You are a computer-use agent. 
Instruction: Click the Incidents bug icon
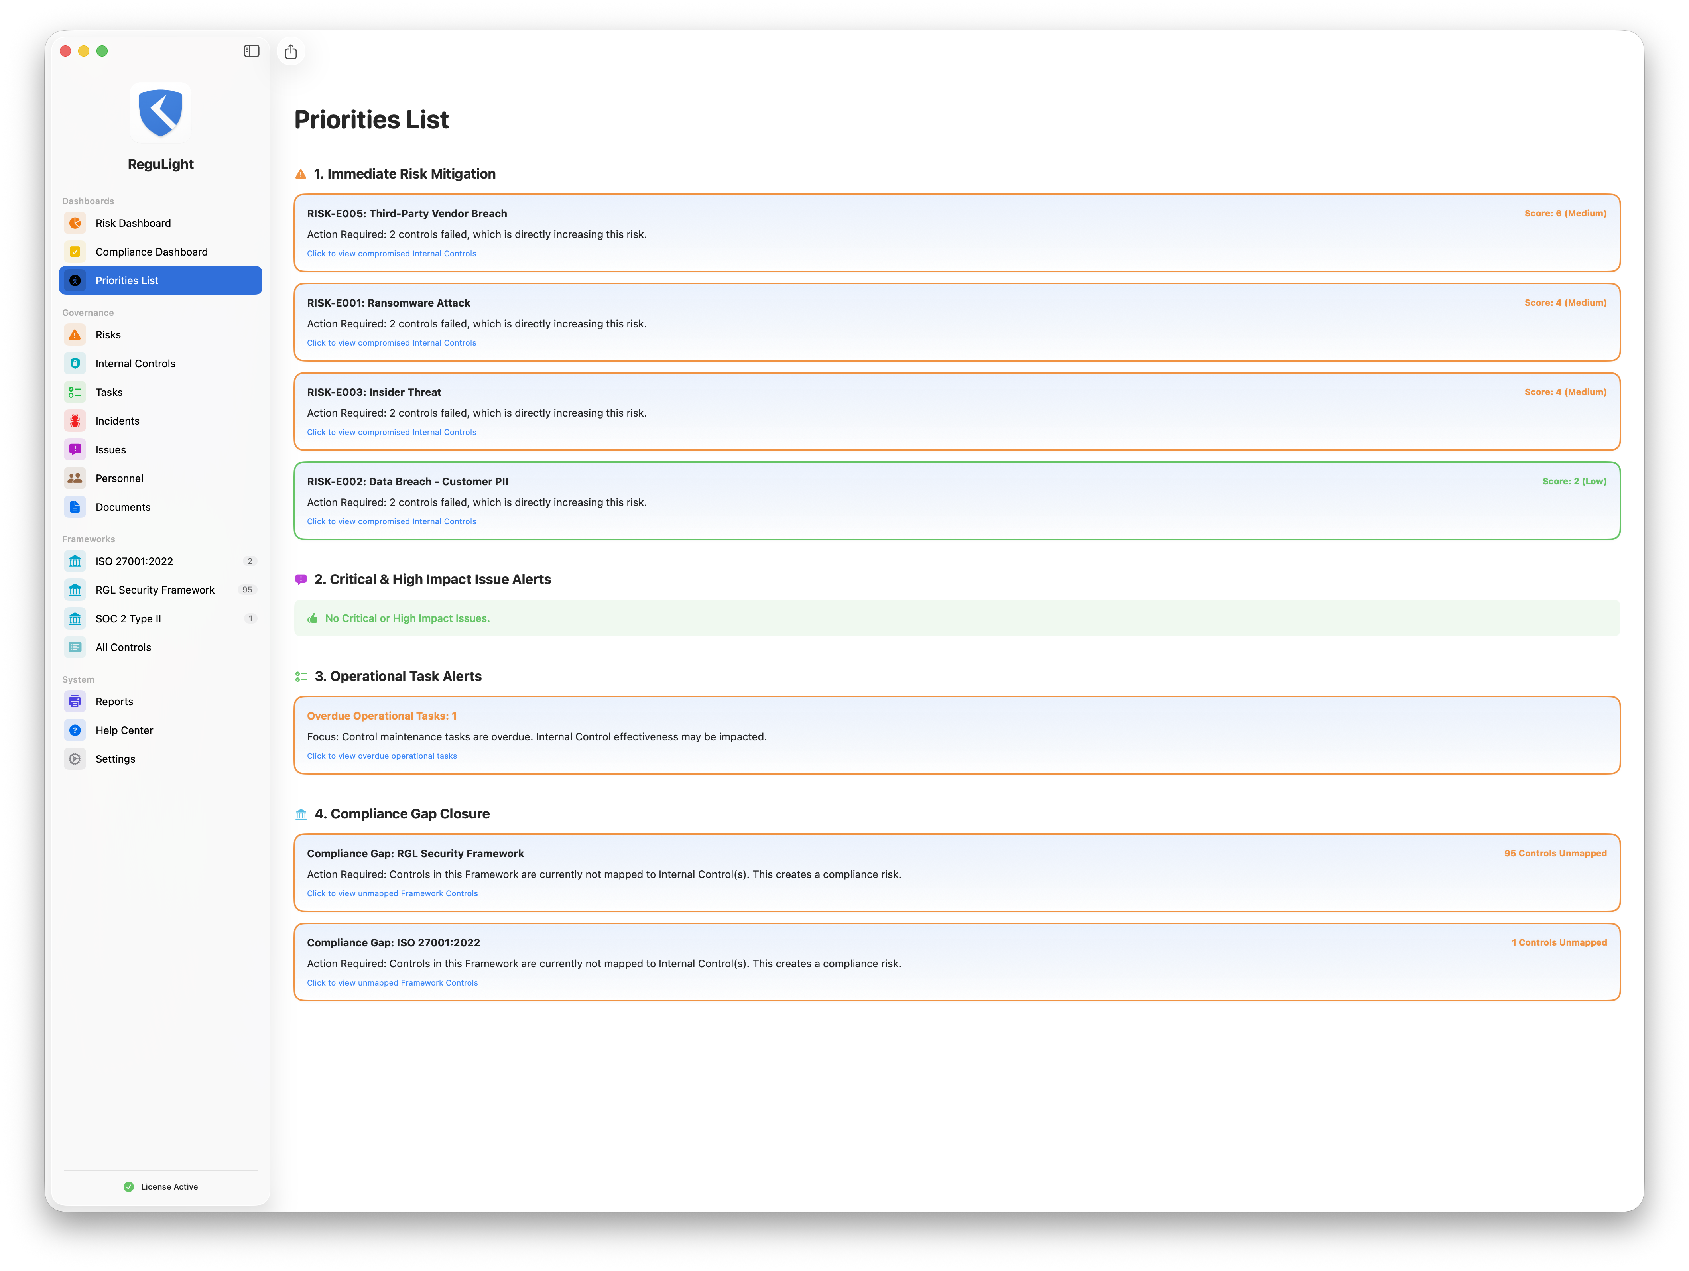click(x=75, y=421)
